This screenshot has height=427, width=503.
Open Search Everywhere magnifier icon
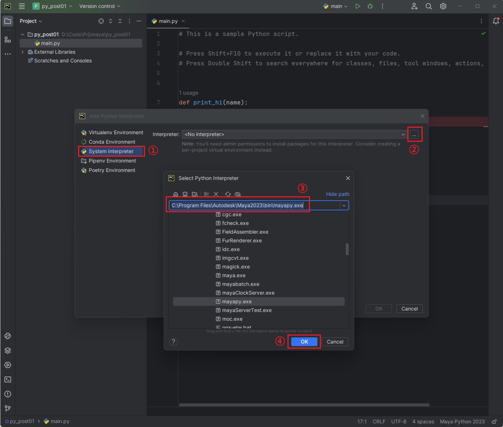429,6
